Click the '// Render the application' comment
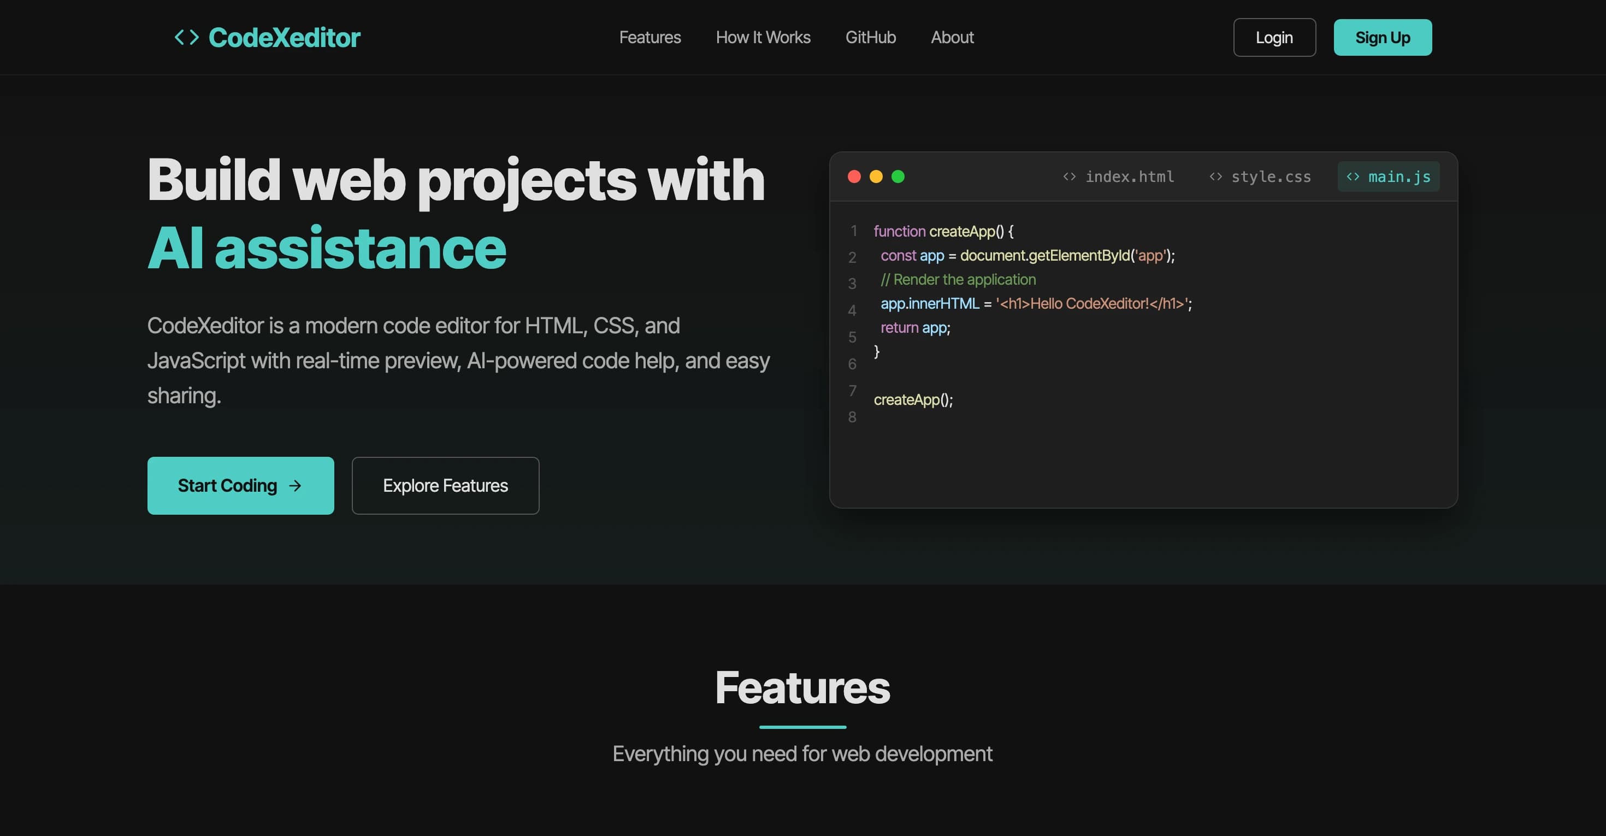 [x=958, y=279]
